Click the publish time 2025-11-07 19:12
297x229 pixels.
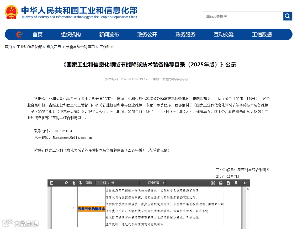(x=134, y=79)
